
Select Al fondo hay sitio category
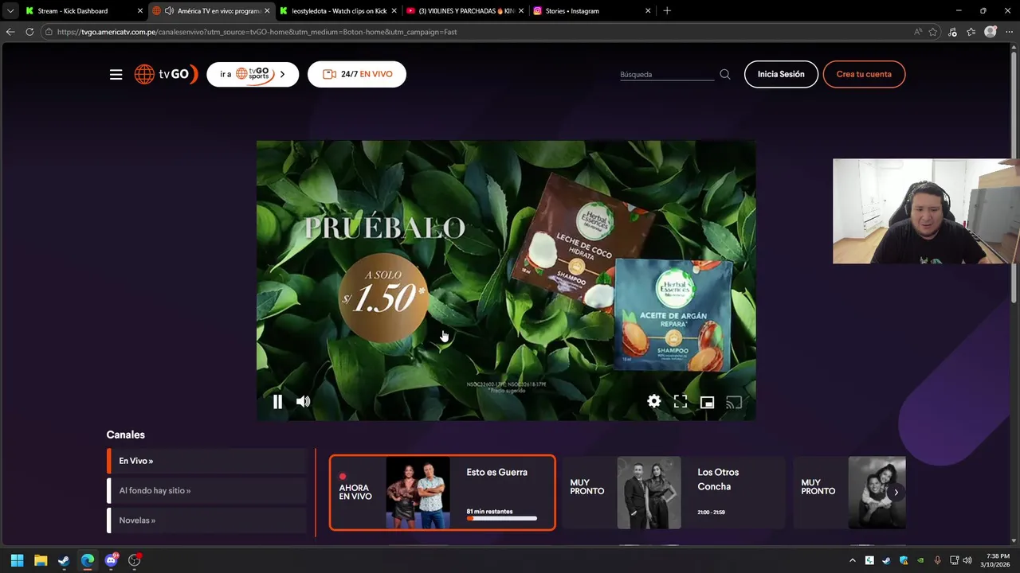(207, 490)
